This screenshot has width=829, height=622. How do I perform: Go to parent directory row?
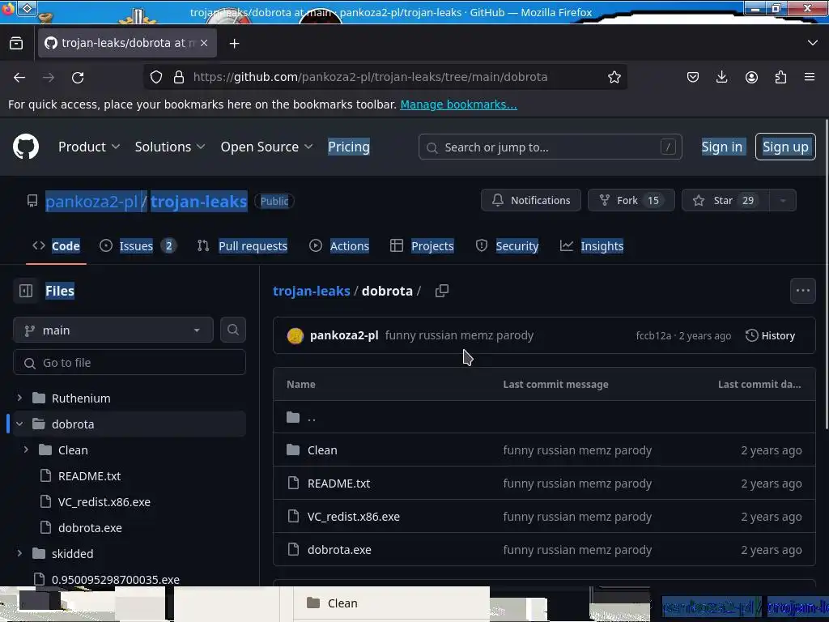click(544, 417)
